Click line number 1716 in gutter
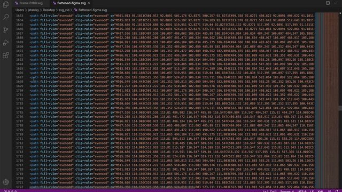342x192 pixels. (19, 161)
